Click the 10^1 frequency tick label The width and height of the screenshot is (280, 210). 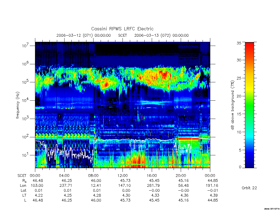(26, 155)
